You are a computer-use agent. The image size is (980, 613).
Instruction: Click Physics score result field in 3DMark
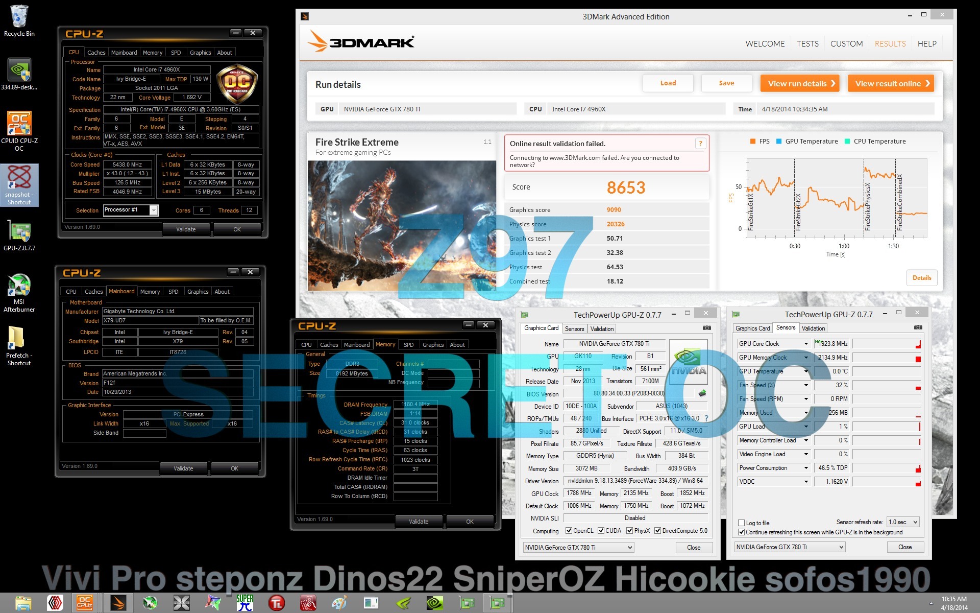click(614, 224)
